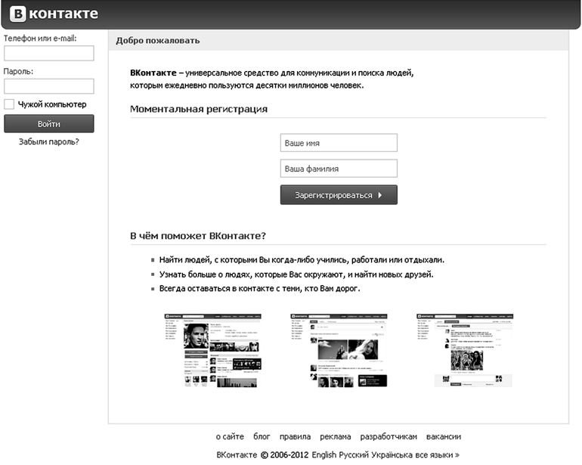
Task: Enable the Чужой компьютер checkbox
Action: (x=9, y=104)
